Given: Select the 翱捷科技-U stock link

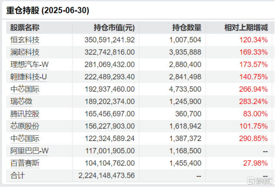Looking at the screenshot, I should [x=29, y=77].
